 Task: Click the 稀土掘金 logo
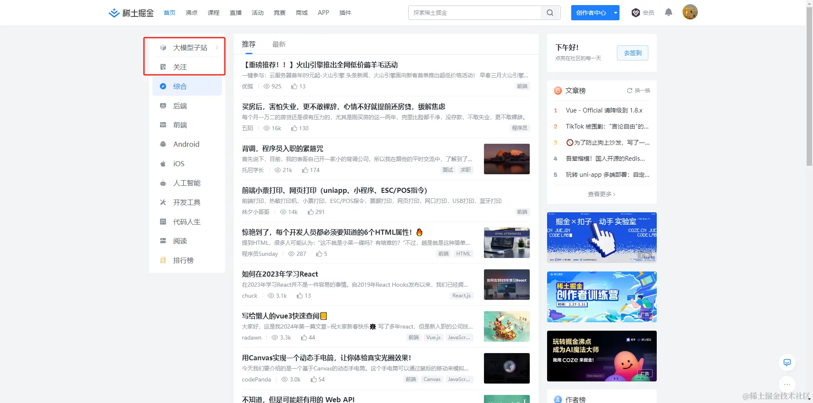pos(131,13)
